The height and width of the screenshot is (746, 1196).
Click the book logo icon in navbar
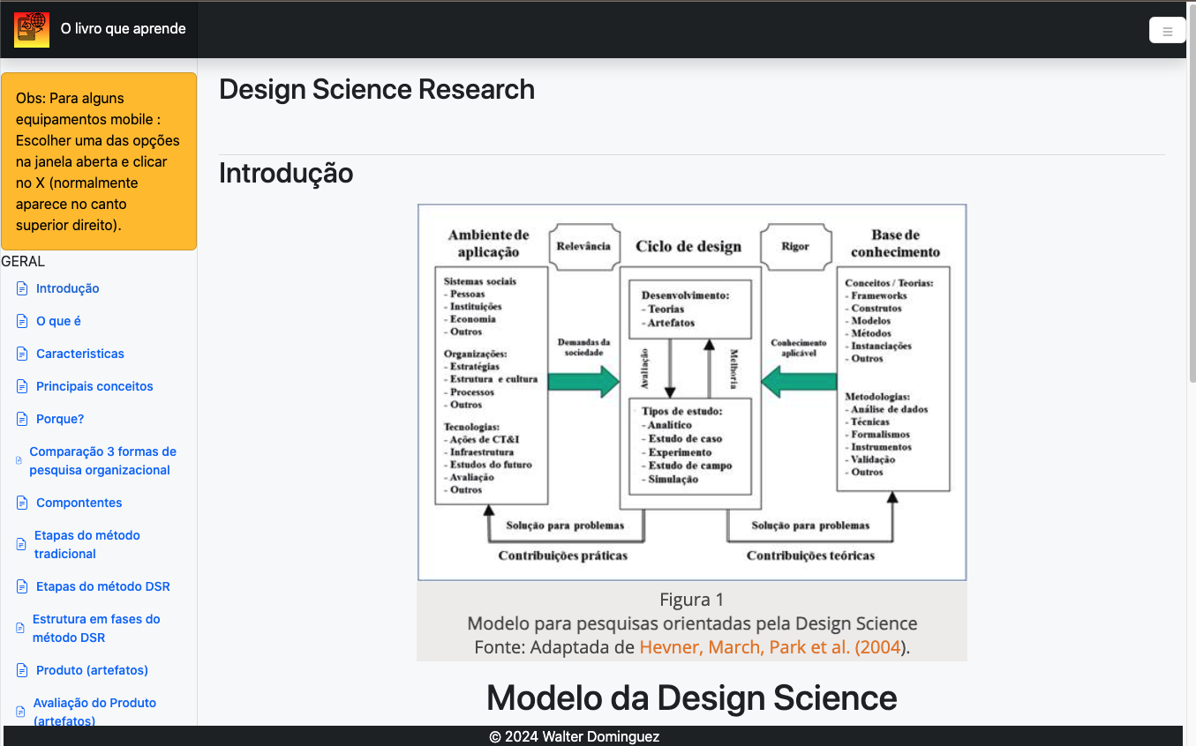tap(31, 29)
